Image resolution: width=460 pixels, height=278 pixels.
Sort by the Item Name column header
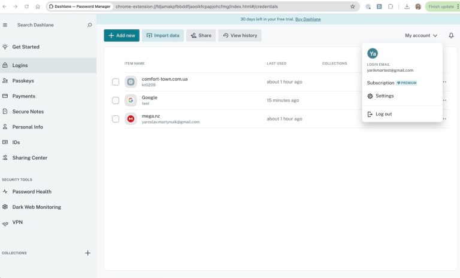pos(134,63)
